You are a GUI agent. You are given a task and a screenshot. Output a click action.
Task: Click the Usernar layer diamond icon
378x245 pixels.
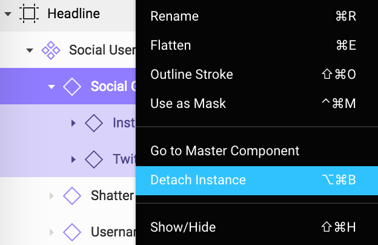pyautogui.click(x=72, y=232)
